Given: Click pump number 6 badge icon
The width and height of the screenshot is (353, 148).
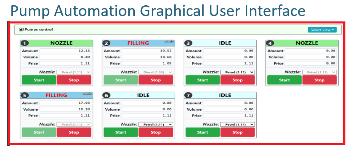Looking at the screenshot, I should (x=106, y=96).
